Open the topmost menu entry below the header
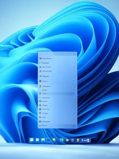 pyautogui.click(x=57, y=58)
